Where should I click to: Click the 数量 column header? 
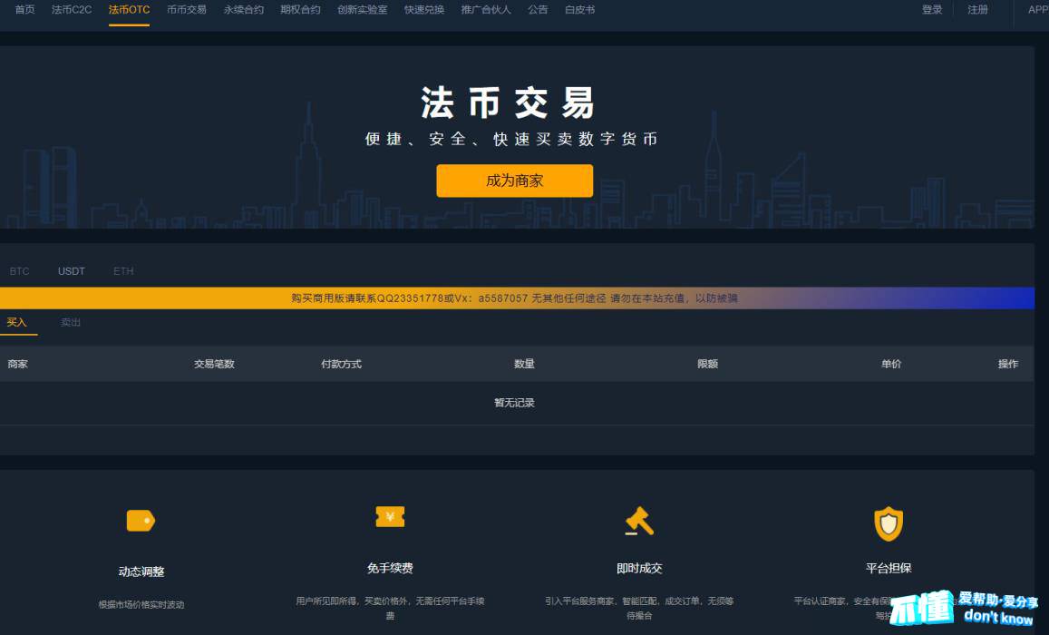tap(524, 364)
